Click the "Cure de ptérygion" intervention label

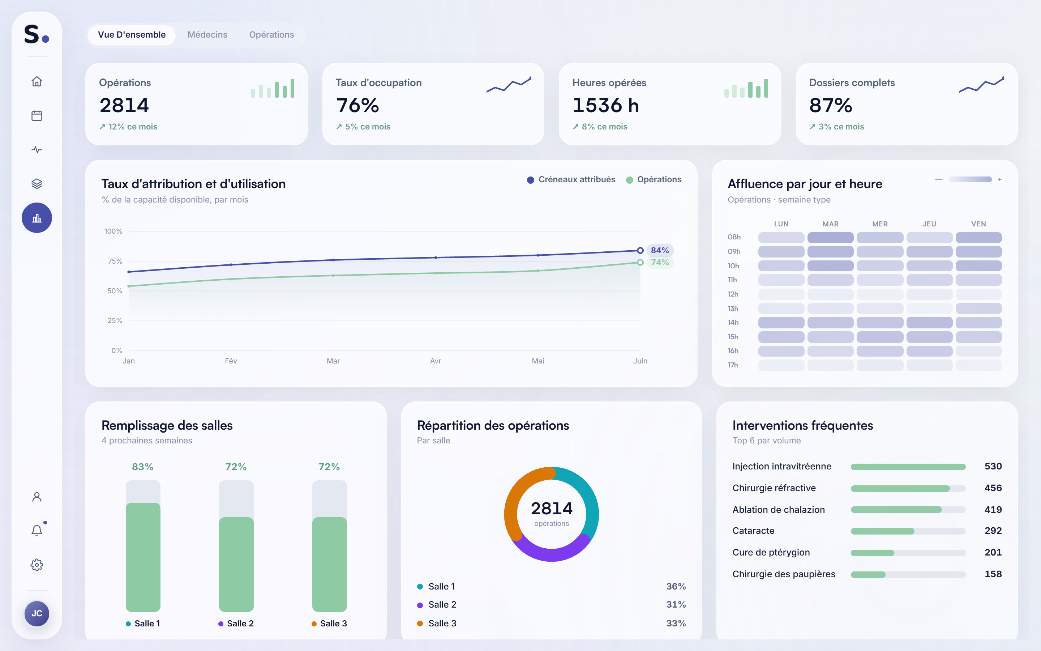(x=771, y=552)
